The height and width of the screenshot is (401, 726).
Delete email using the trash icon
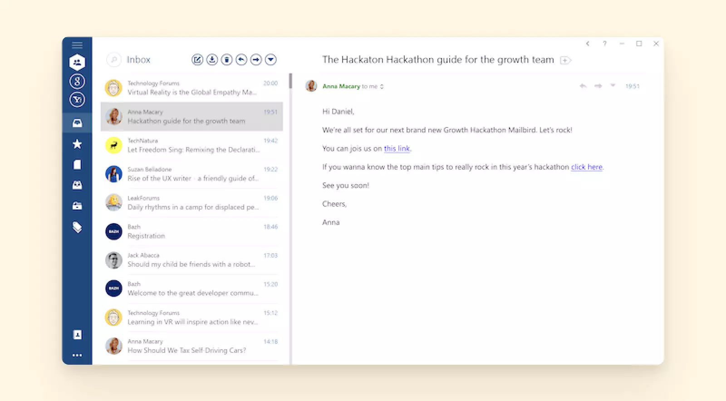coord(227,59)
